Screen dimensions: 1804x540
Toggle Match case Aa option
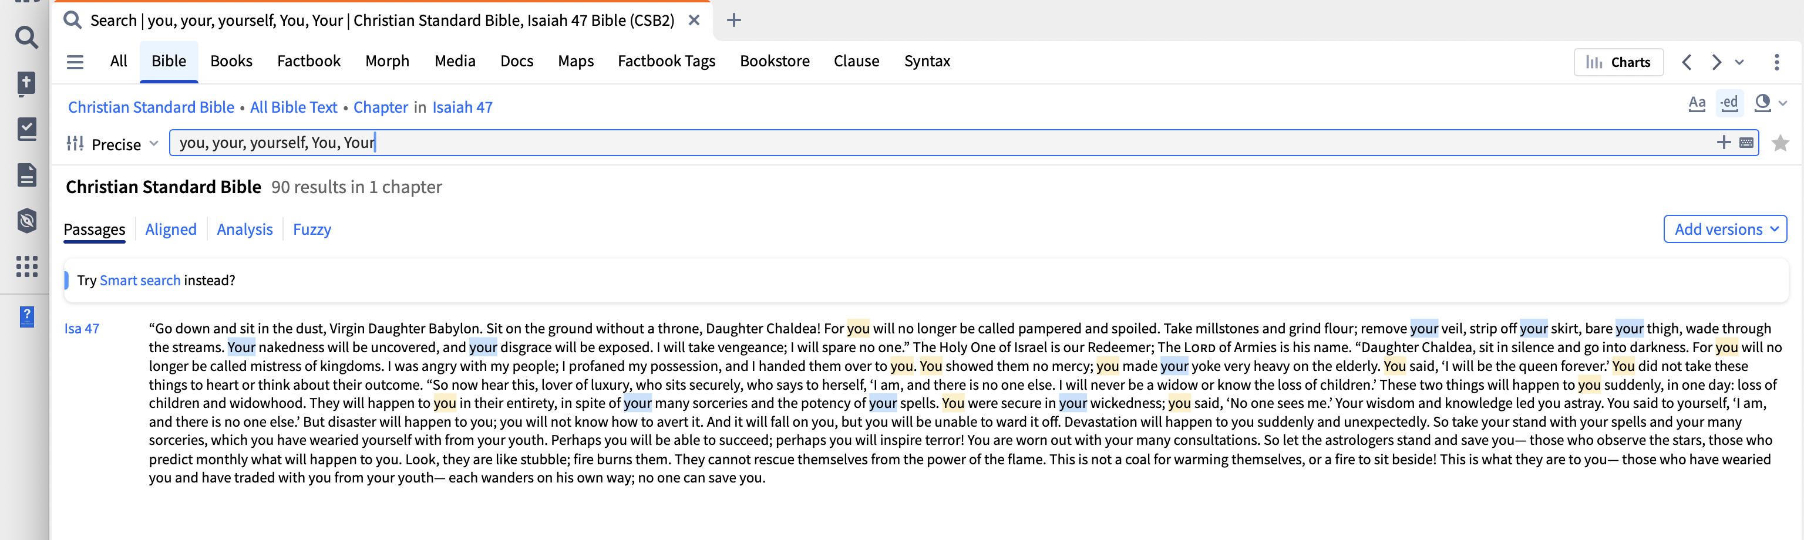coord(1696,103)
